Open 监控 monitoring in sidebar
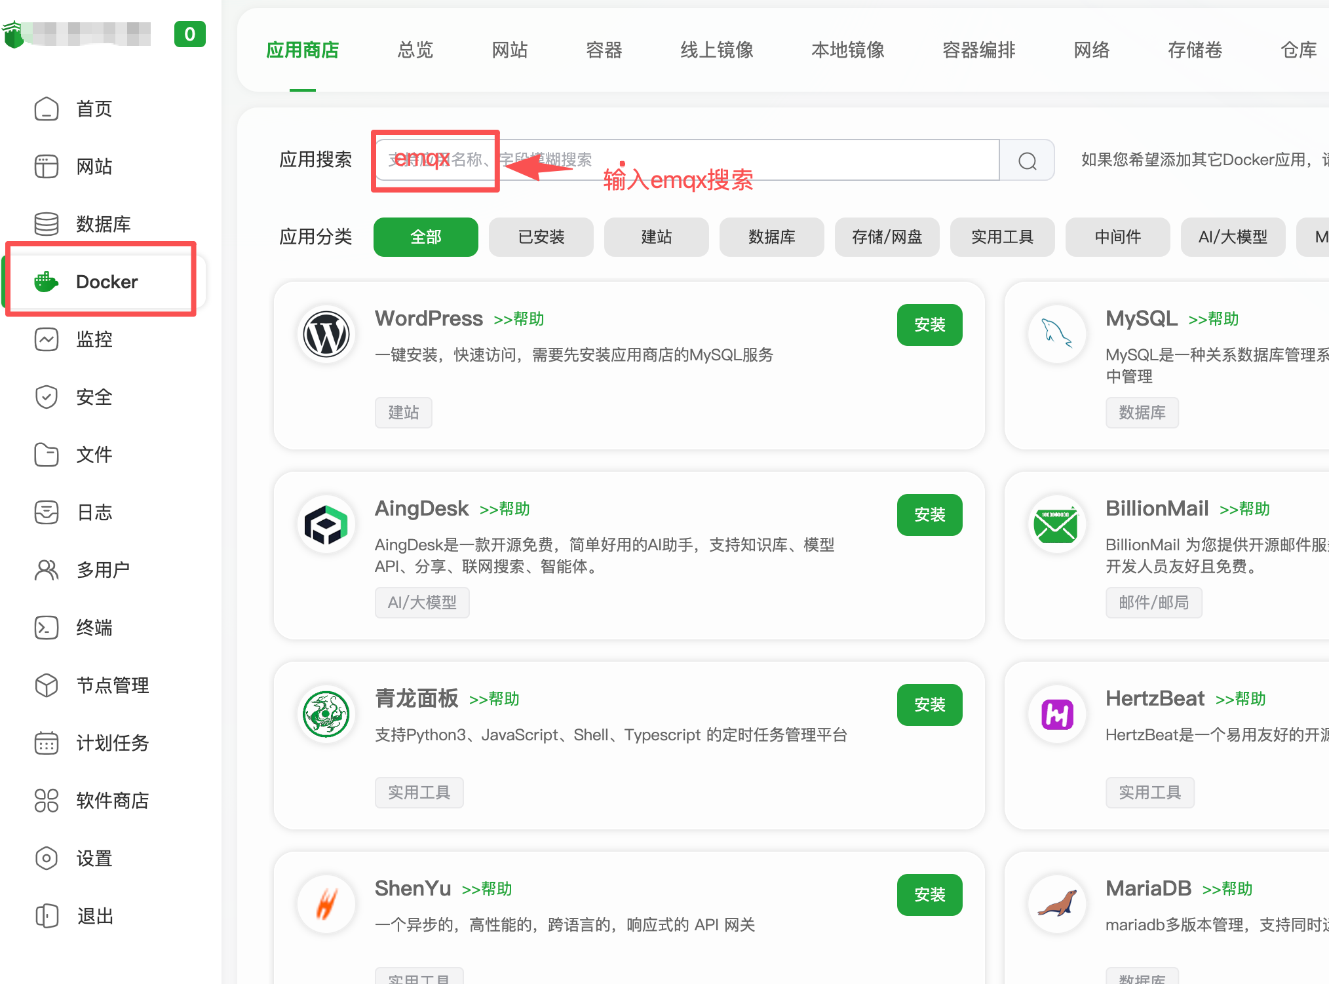The image size is (1329, 984). click(94, 339)
